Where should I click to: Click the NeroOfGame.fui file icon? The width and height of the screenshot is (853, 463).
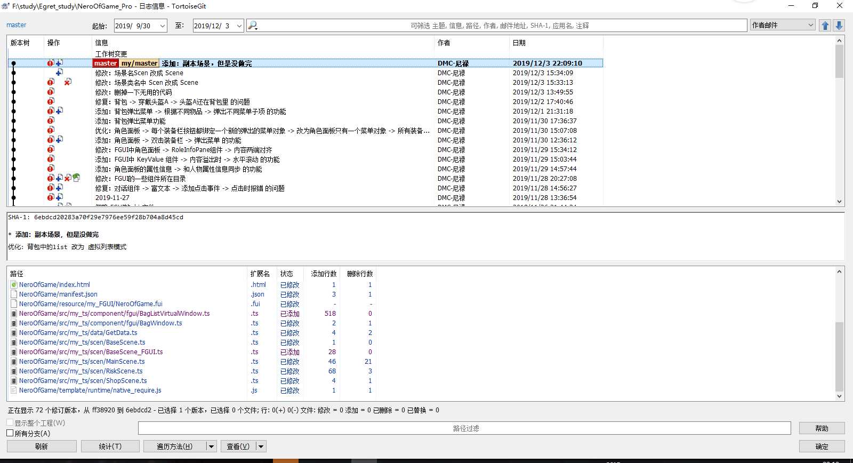point(14,304)
